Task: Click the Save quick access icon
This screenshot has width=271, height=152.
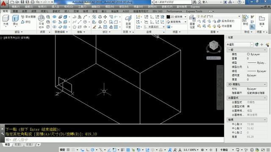Action: [x=22, y=2]
